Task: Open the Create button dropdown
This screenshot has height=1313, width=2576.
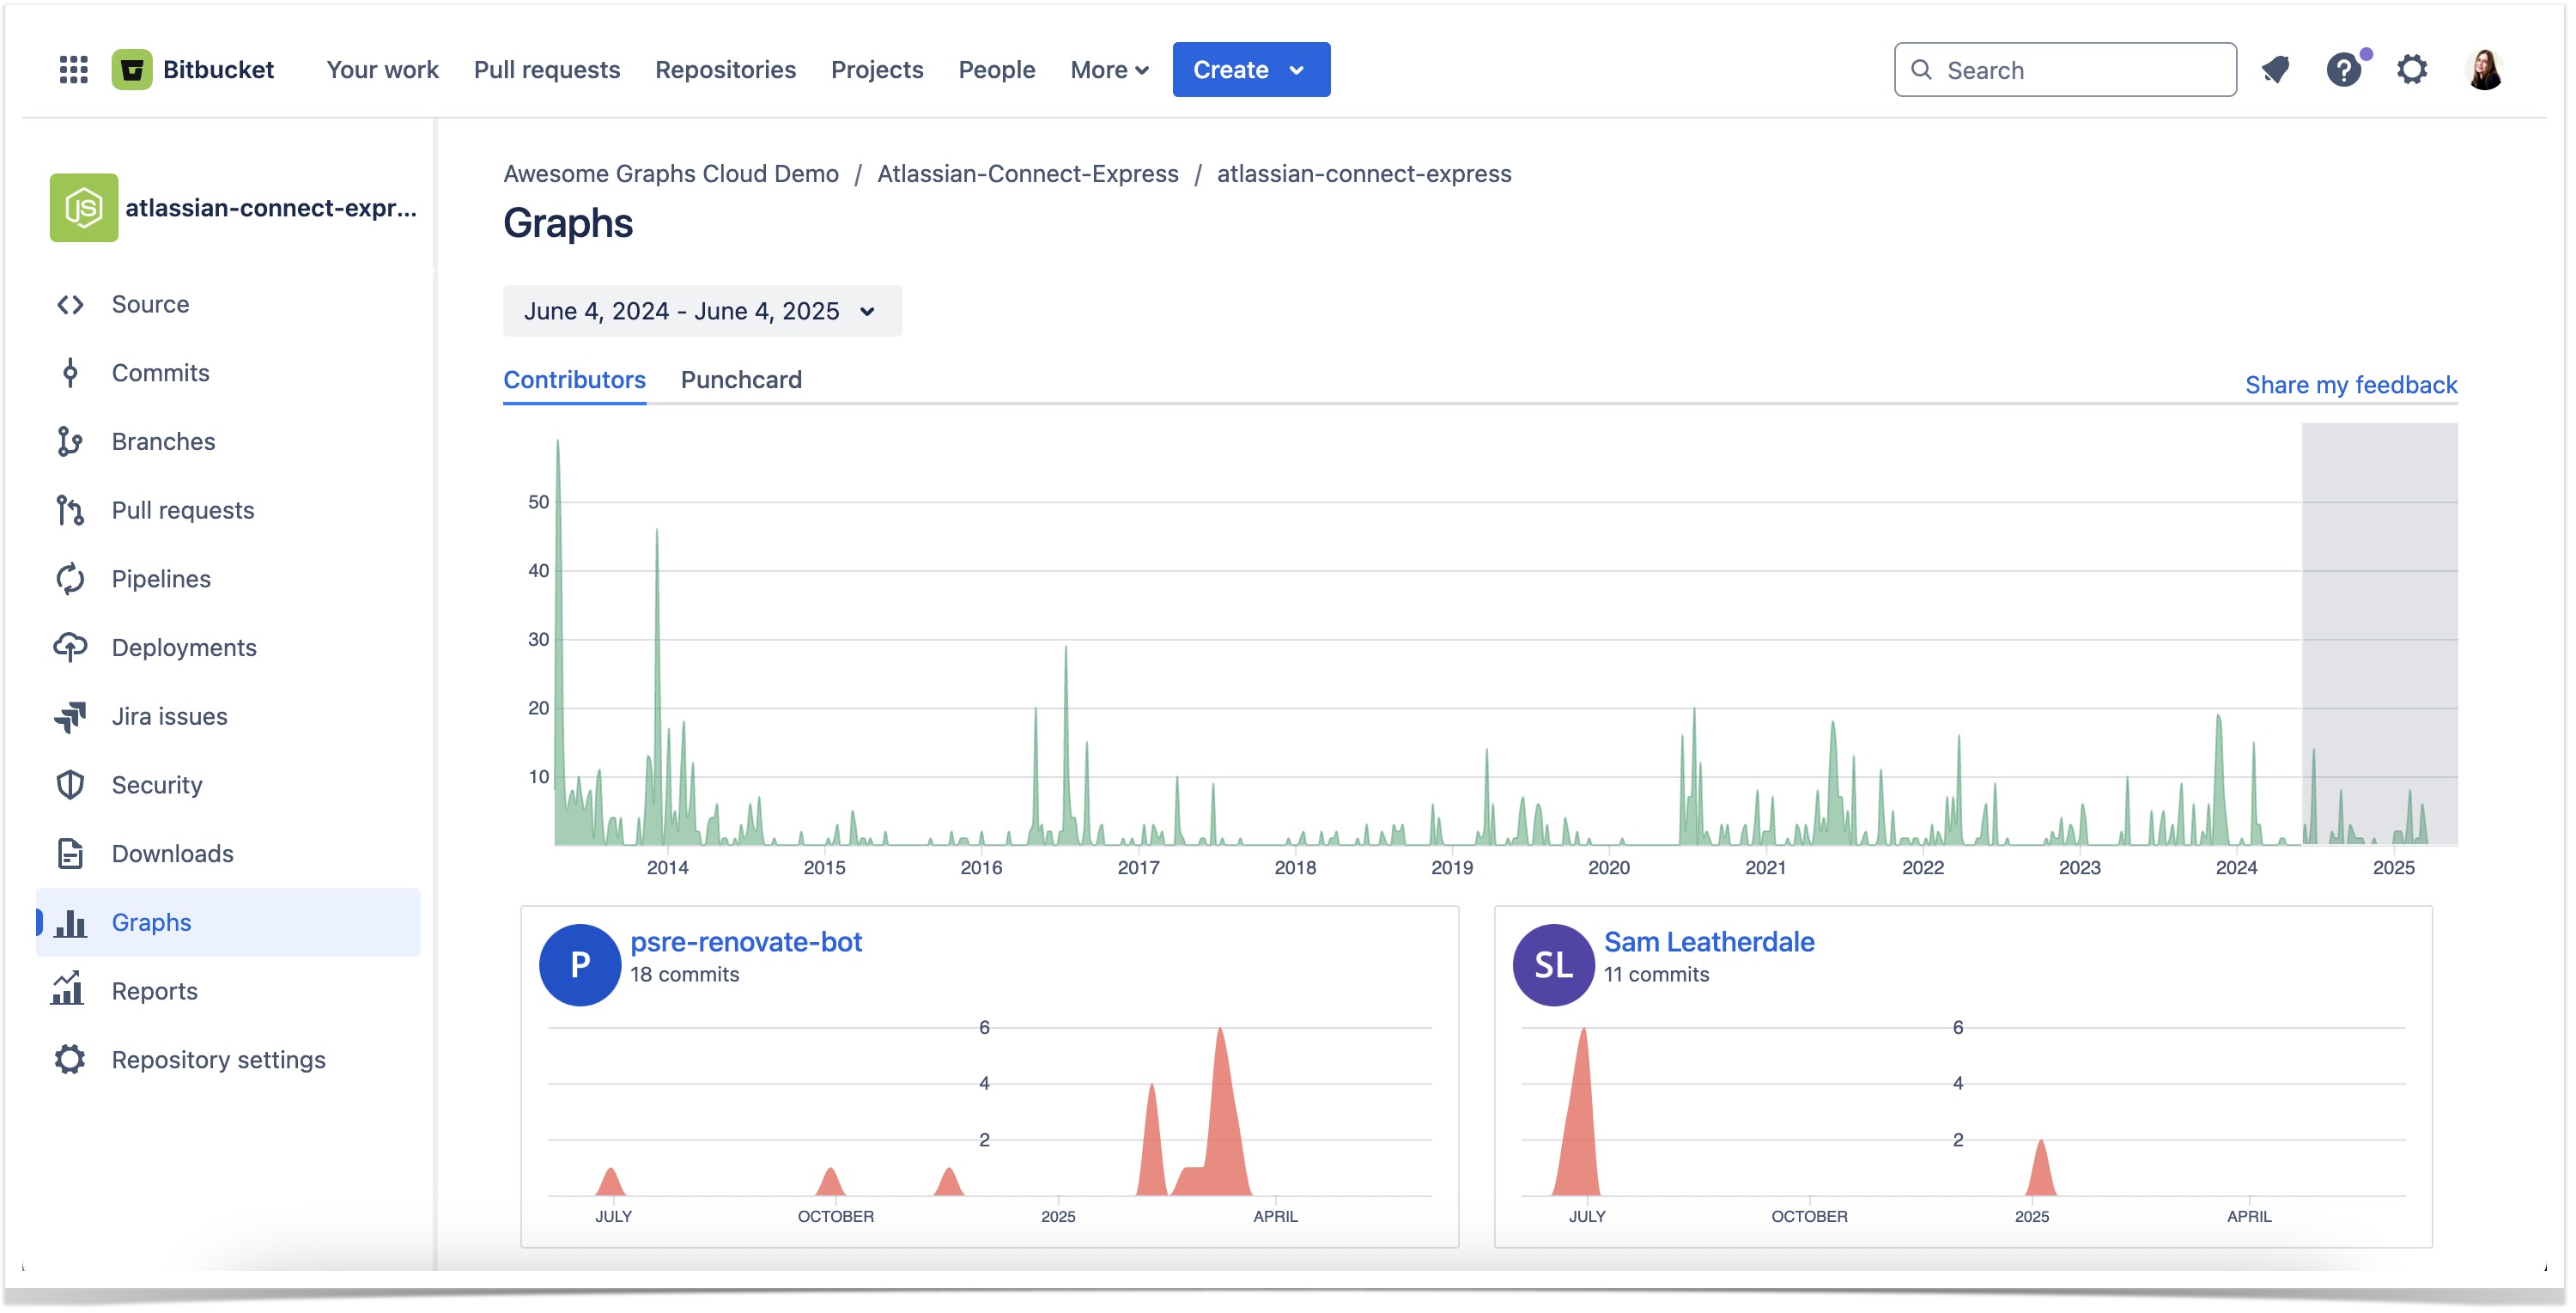Action: point(1250,70)
